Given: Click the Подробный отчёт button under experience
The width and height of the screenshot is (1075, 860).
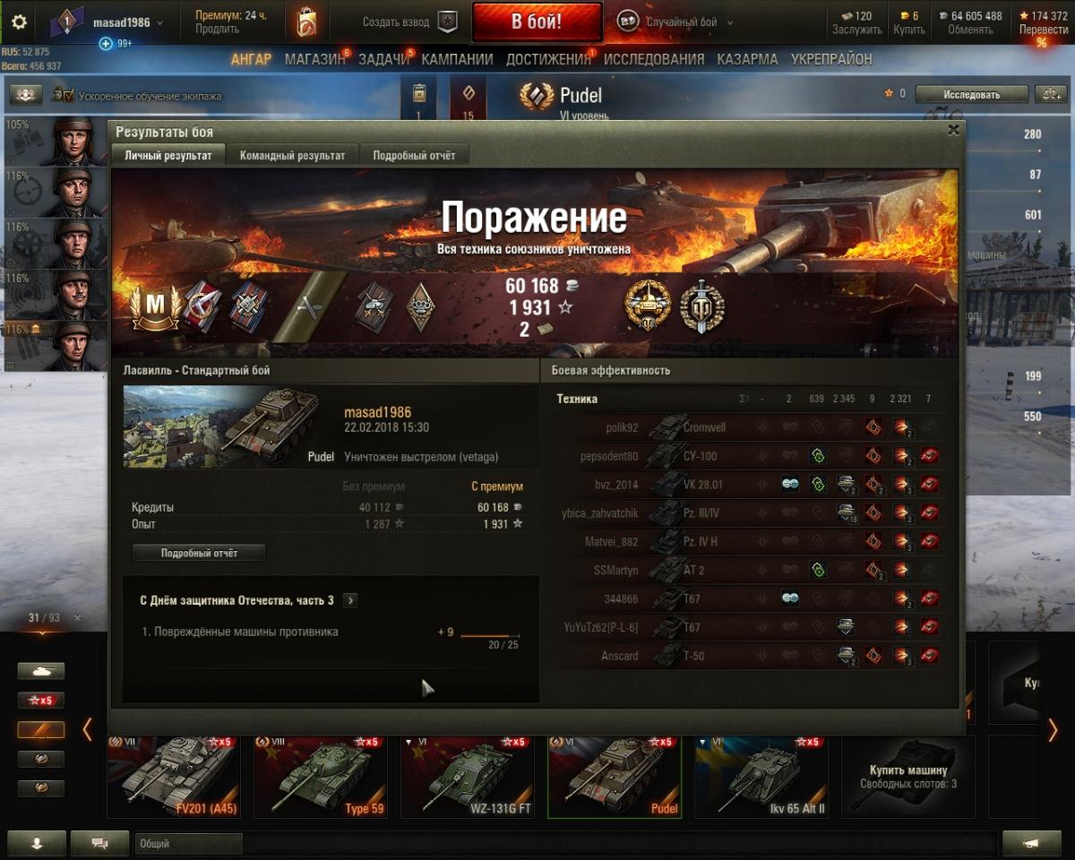Looking at the screenshot, I should [x=199, y=553].
